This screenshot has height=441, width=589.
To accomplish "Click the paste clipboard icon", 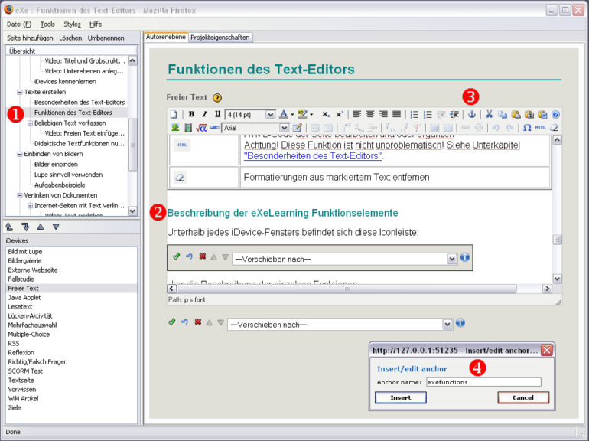I will [x=516, y=114].
